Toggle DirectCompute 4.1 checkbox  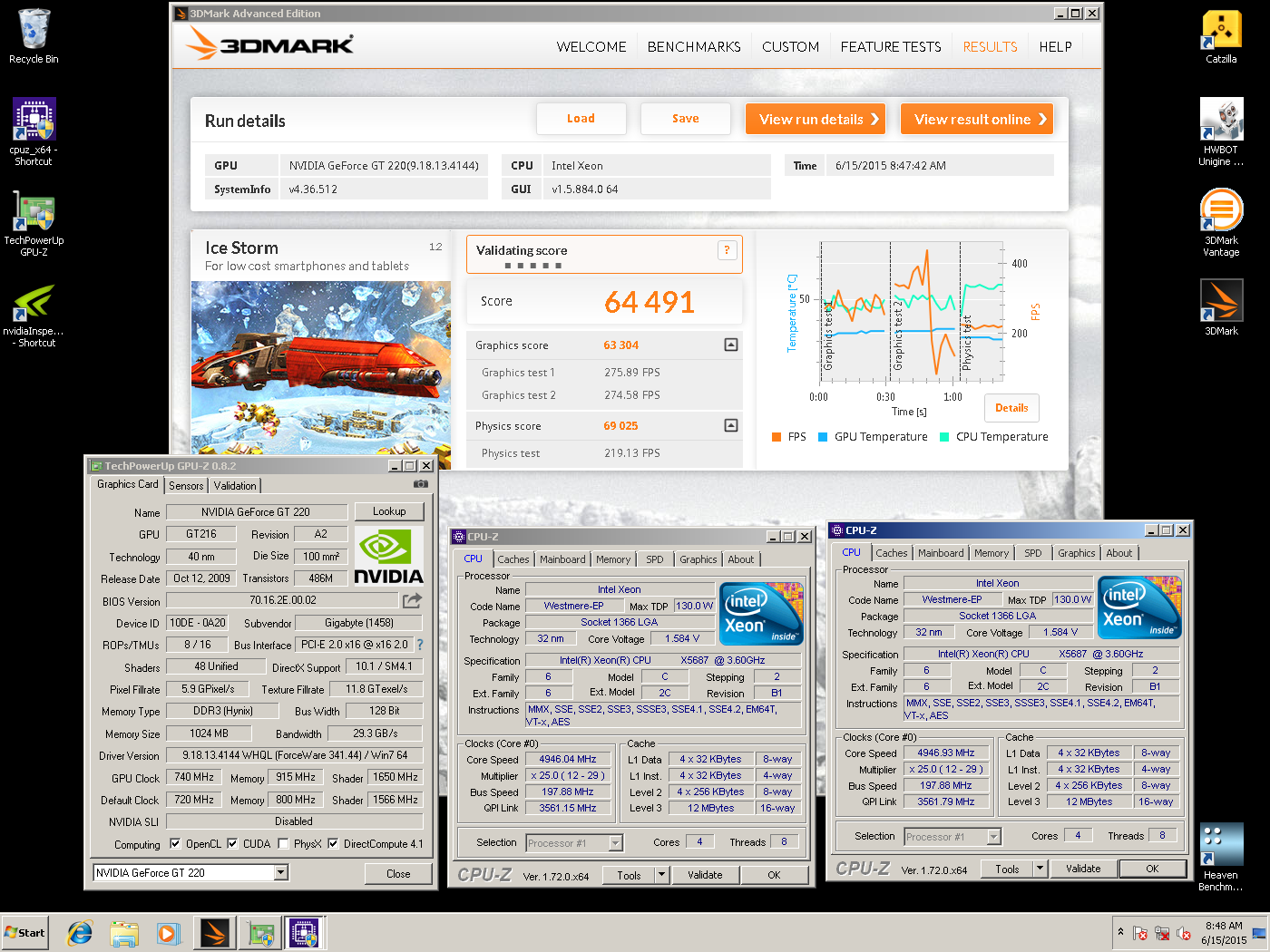click(333, 843)
